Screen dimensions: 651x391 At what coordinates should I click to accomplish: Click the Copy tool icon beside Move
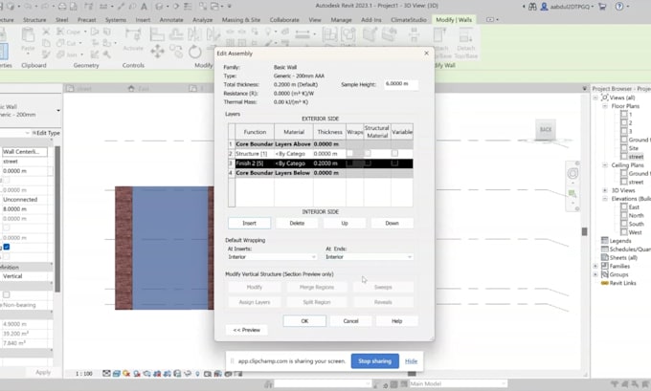pos(176,52)
